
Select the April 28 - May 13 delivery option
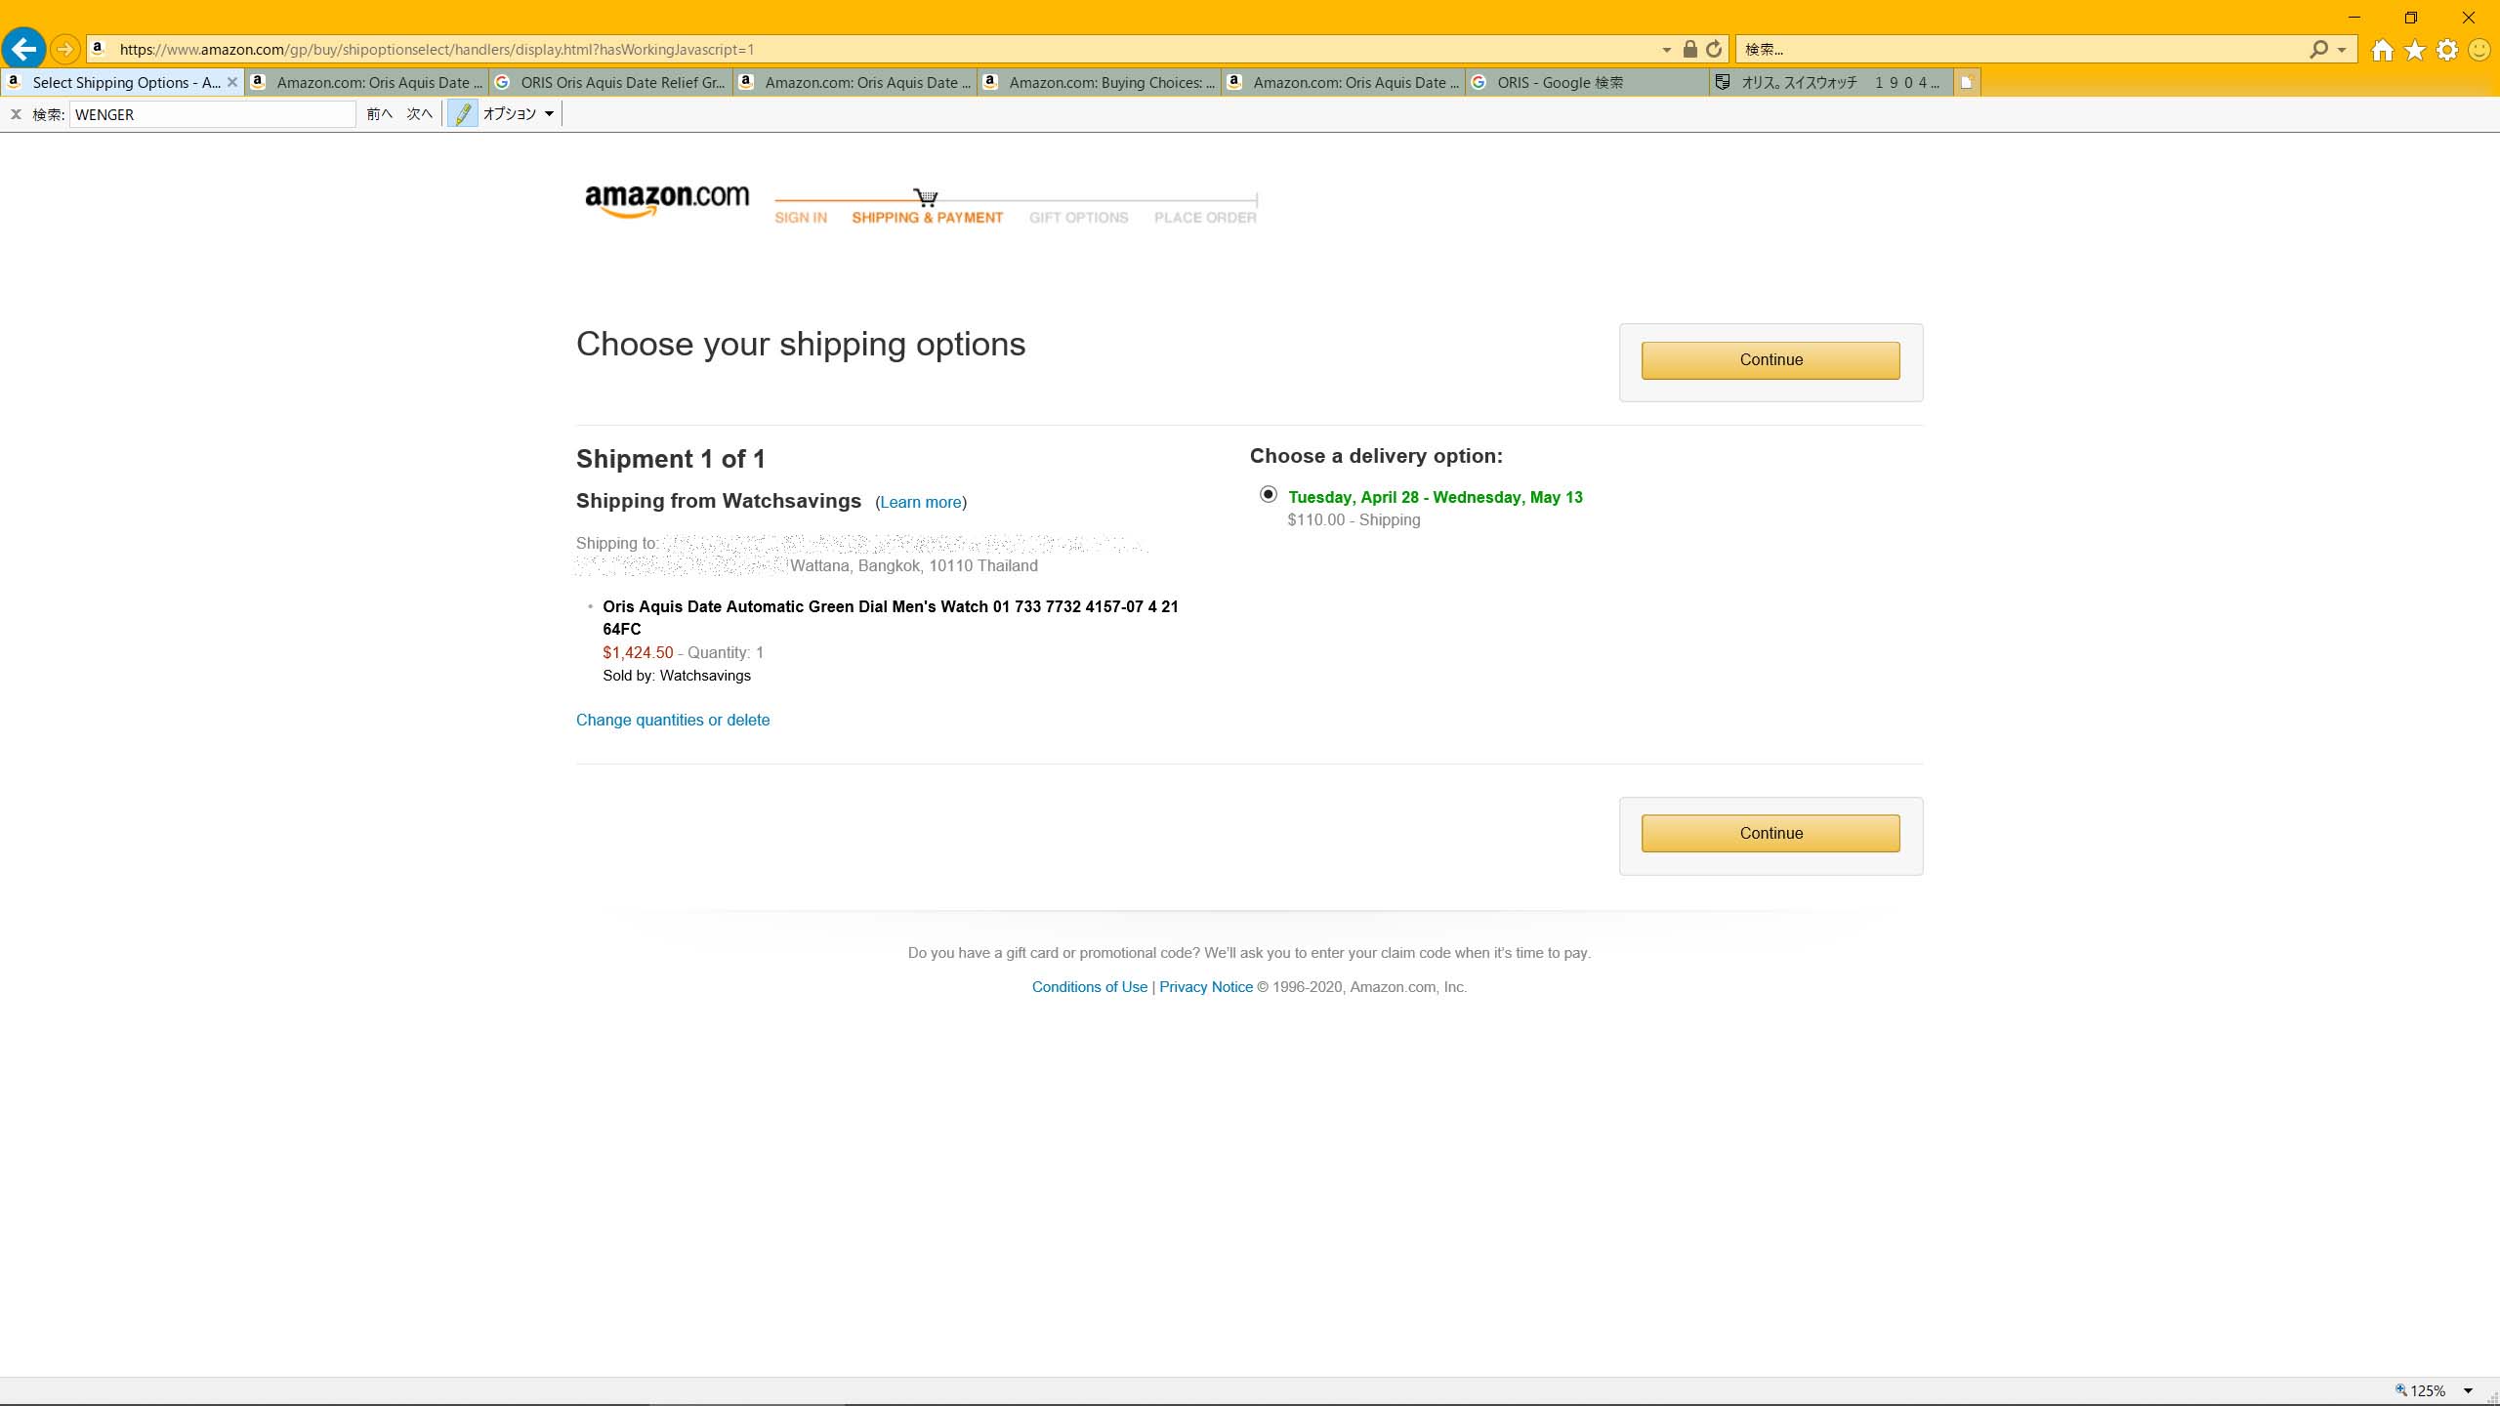1268,494
